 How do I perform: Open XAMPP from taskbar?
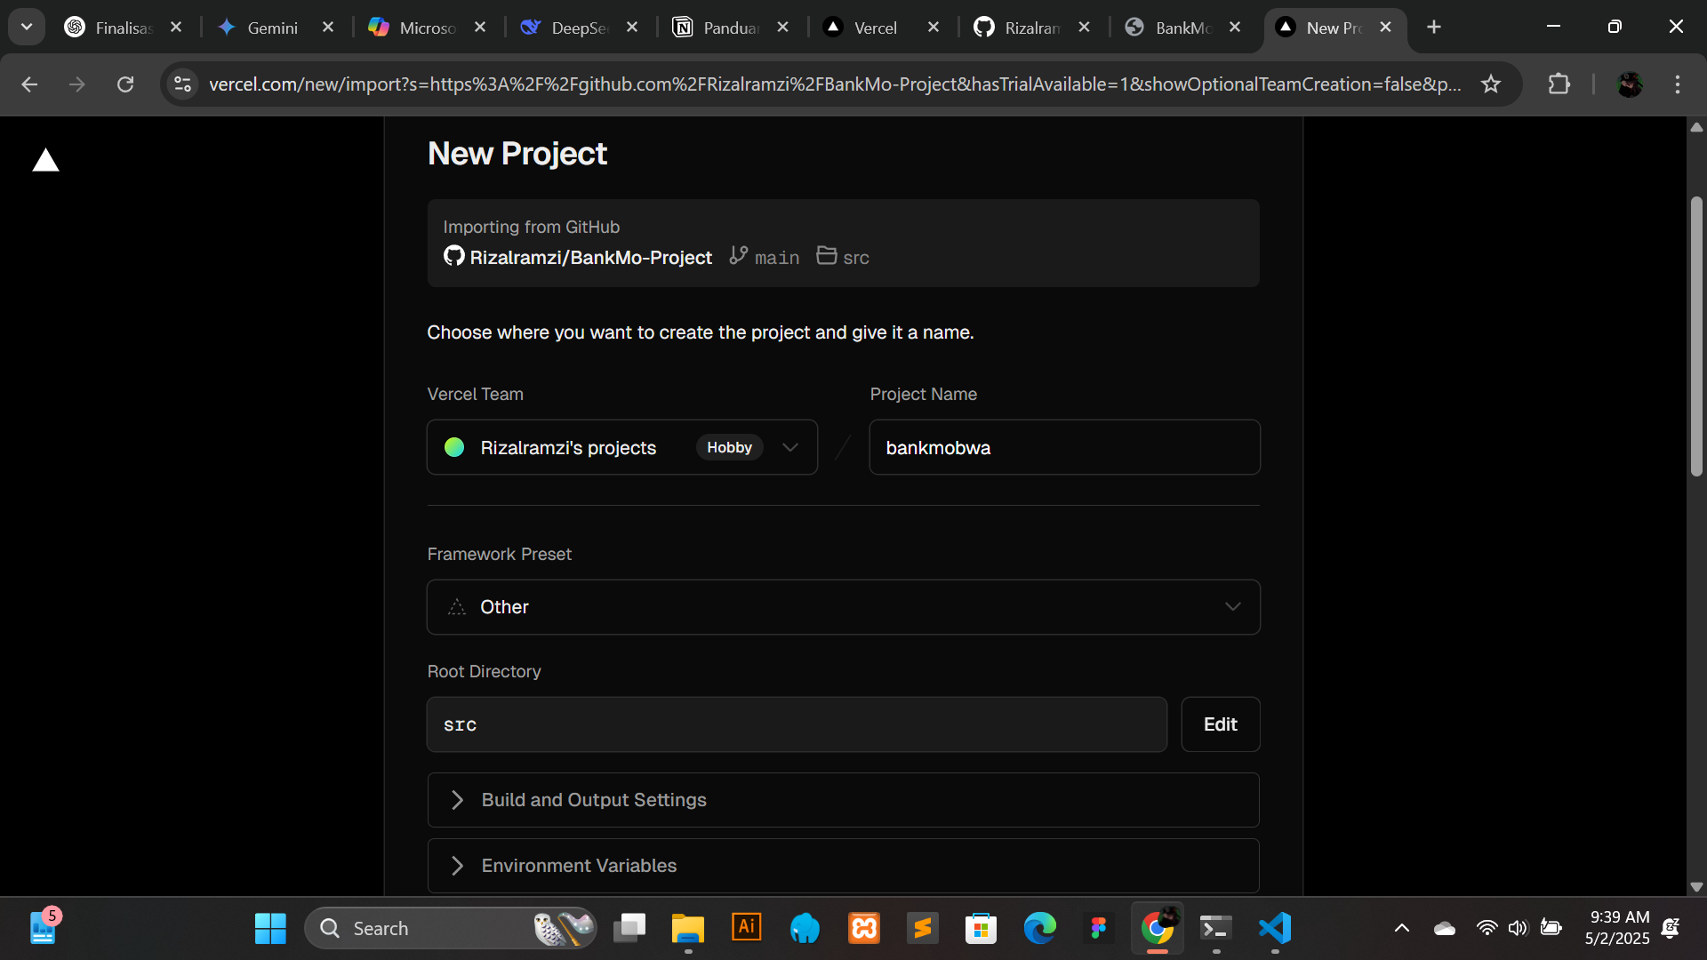pyautogui.click(x=864, y=929)
